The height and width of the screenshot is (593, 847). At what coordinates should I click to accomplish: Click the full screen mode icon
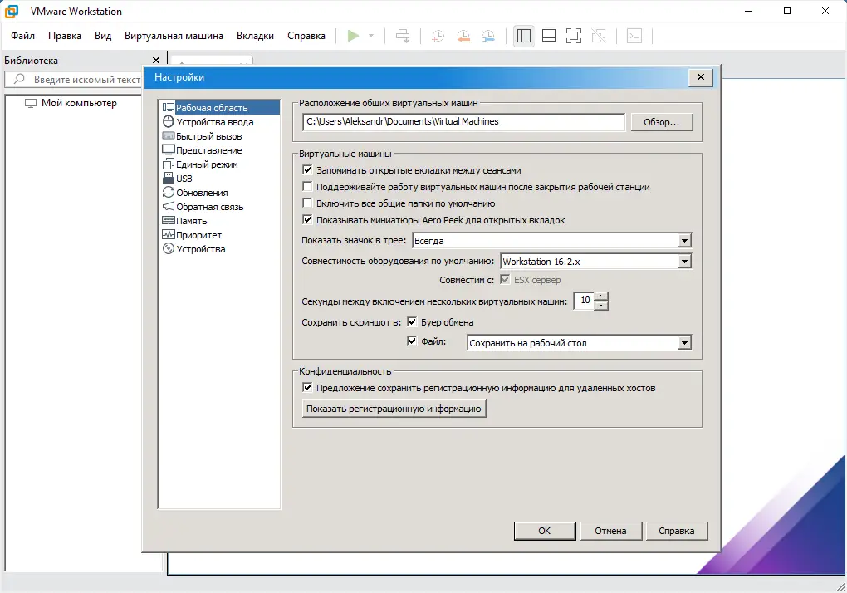[574, 36]
